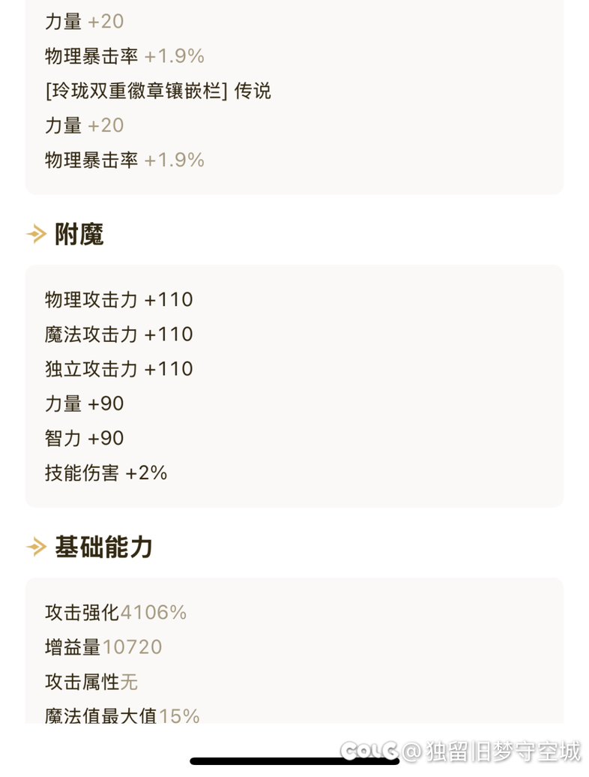Tap the 攻击属性 无 stat row
This screenshot has height=777, width=589.
(91, 682)
